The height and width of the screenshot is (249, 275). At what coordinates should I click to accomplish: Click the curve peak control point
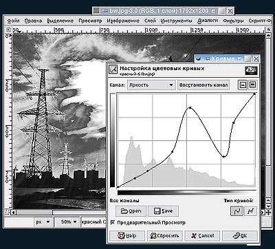190,107
